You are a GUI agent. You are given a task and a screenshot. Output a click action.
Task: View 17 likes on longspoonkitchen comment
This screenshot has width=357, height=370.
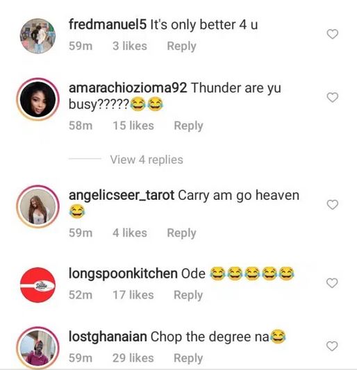coord(133,295)
